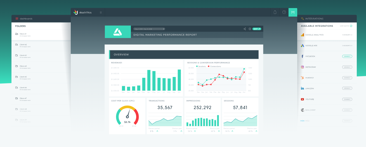
Task: Open the notifications bell icon
Action: click(275, 12)
